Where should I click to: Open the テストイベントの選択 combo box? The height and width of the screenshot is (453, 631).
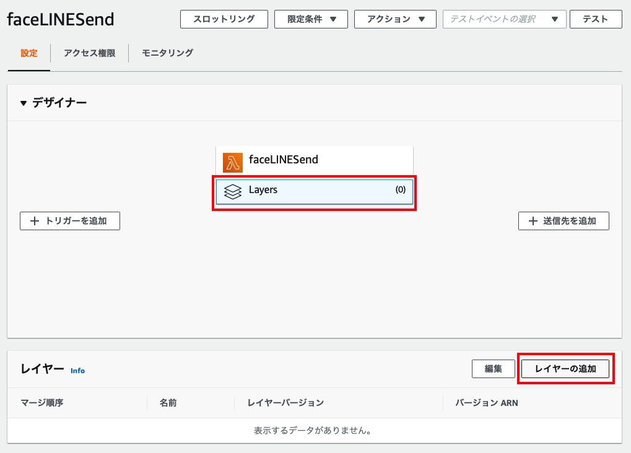504,19
